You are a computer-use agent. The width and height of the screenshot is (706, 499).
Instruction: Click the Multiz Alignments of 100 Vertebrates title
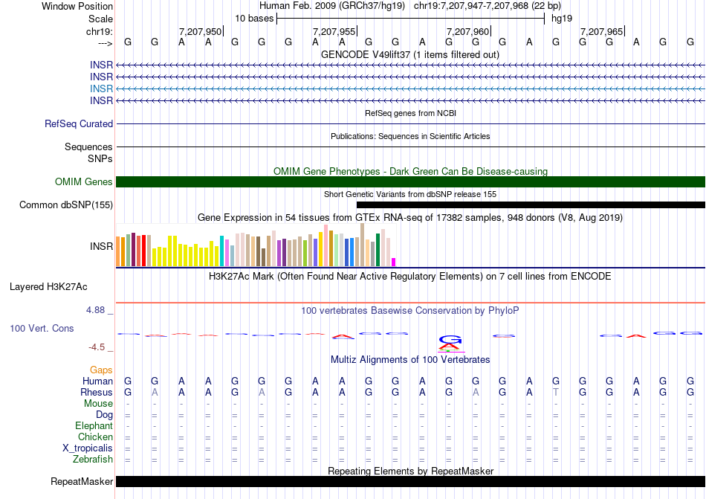[x=410, y=359]
